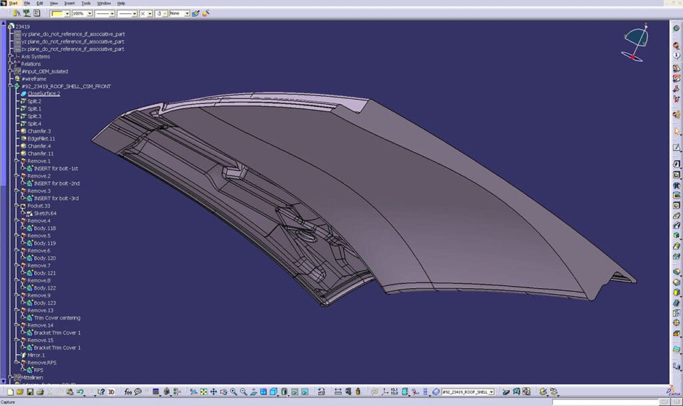Click the Undo arrow icon

[80, 392]
